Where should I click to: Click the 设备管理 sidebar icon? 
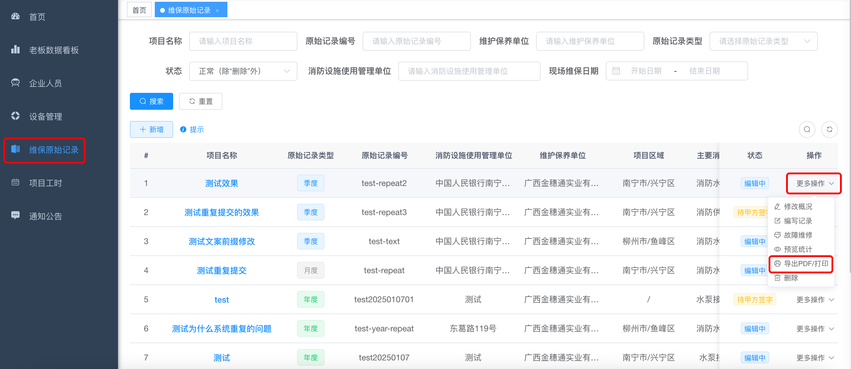15,116
